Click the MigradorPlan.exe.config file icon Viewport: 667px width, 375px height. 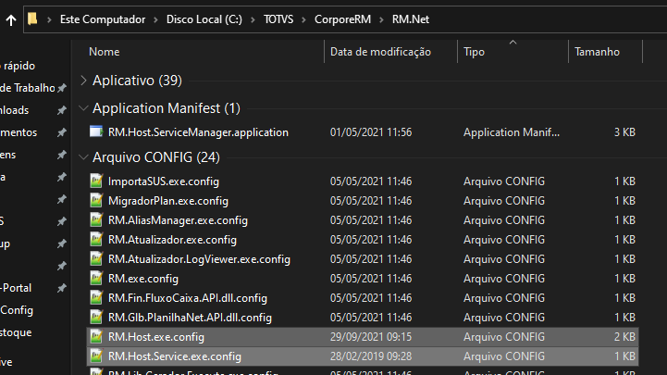click(x=96, y=201)
